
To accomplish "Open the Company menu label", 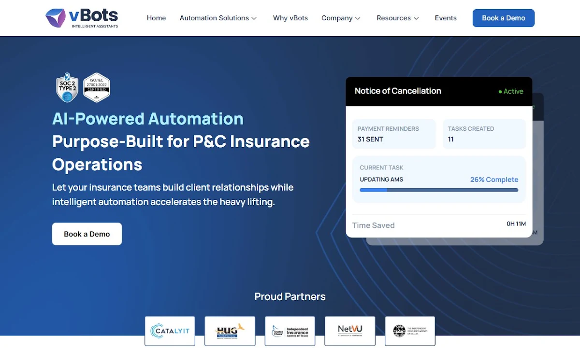I will (x=337, y=18).
